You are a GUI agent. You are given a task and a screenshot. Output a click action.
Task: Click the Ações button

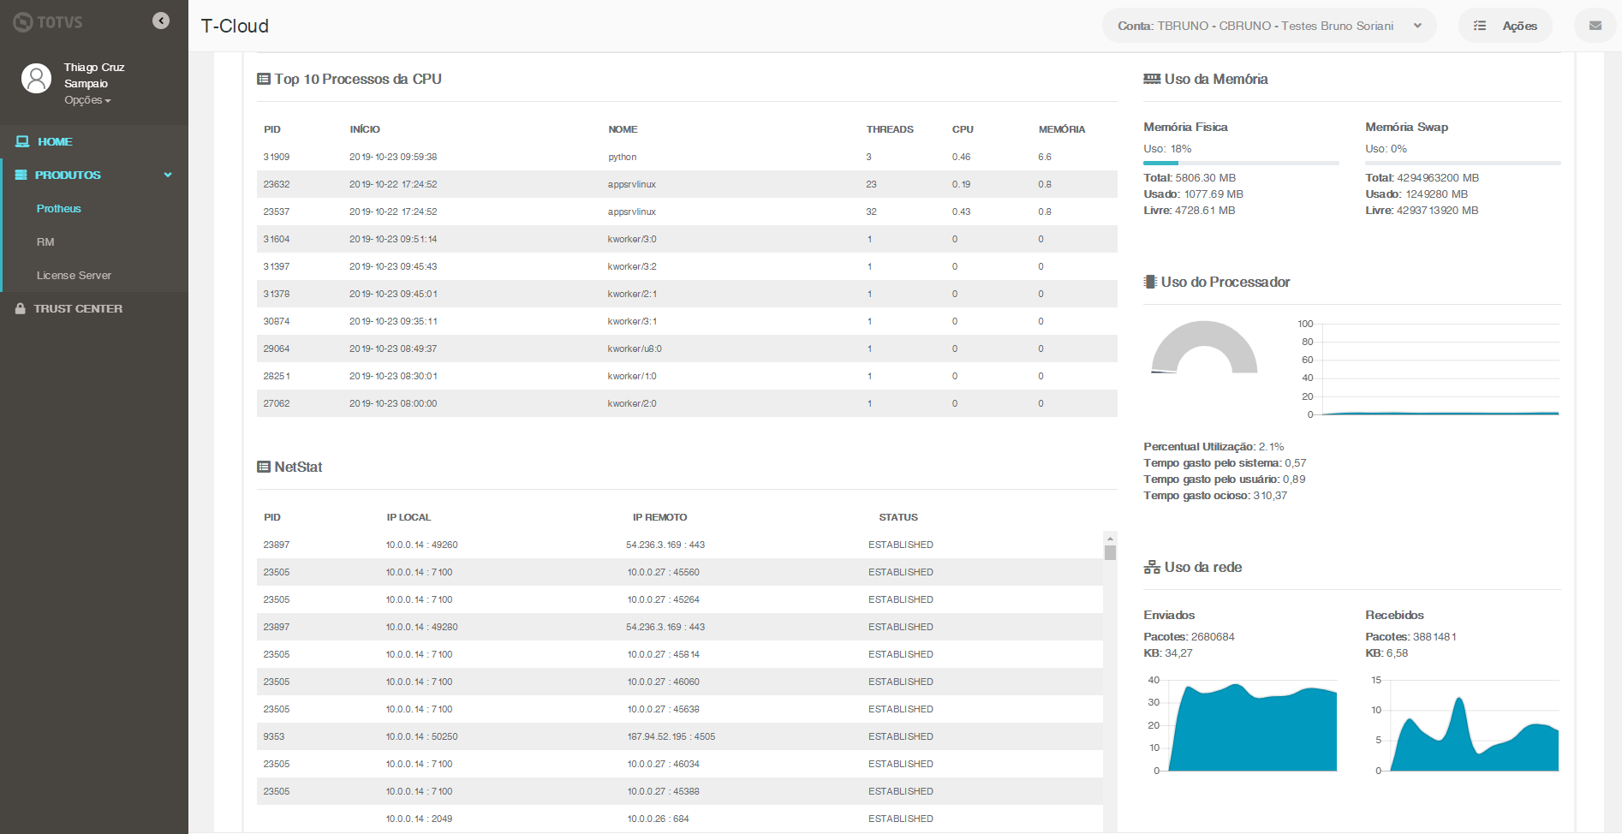(x=1505, y=26)
